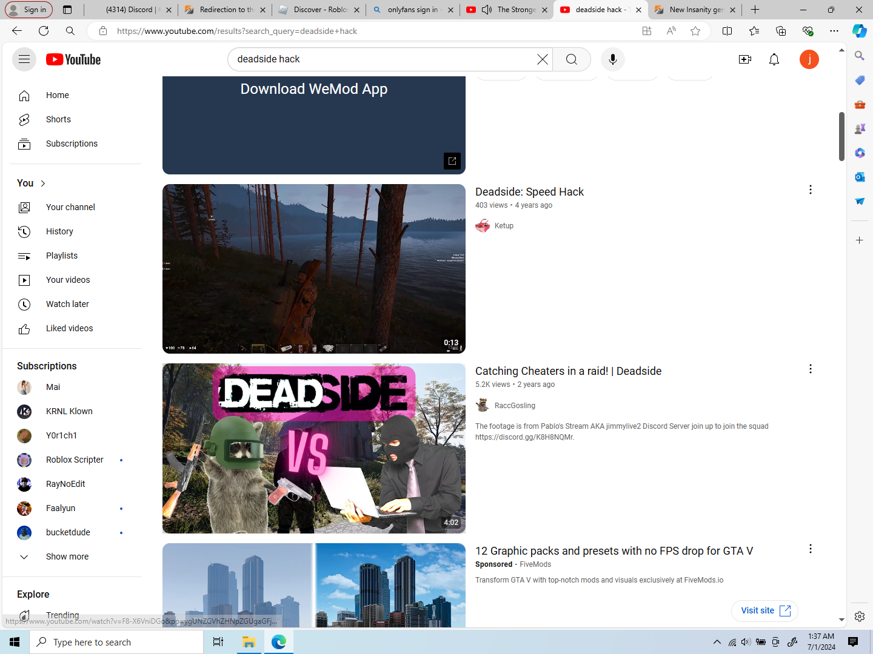Open the Edge favorites list
Viewport: 873px width, 654px height.
point(754,31)
